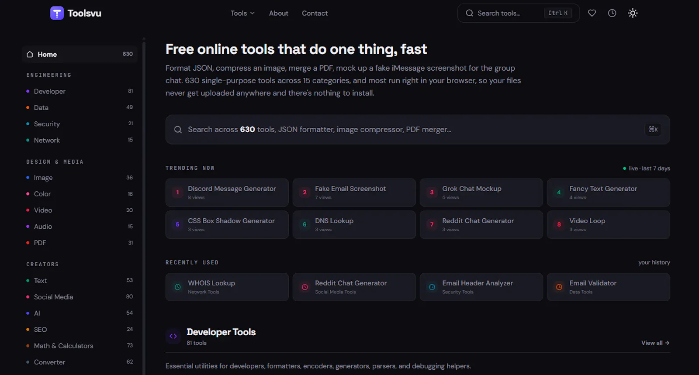The height and width of the screenshot is (375, 699).
Task: Click View all for Developer Tools
Action: coord(655,343)
